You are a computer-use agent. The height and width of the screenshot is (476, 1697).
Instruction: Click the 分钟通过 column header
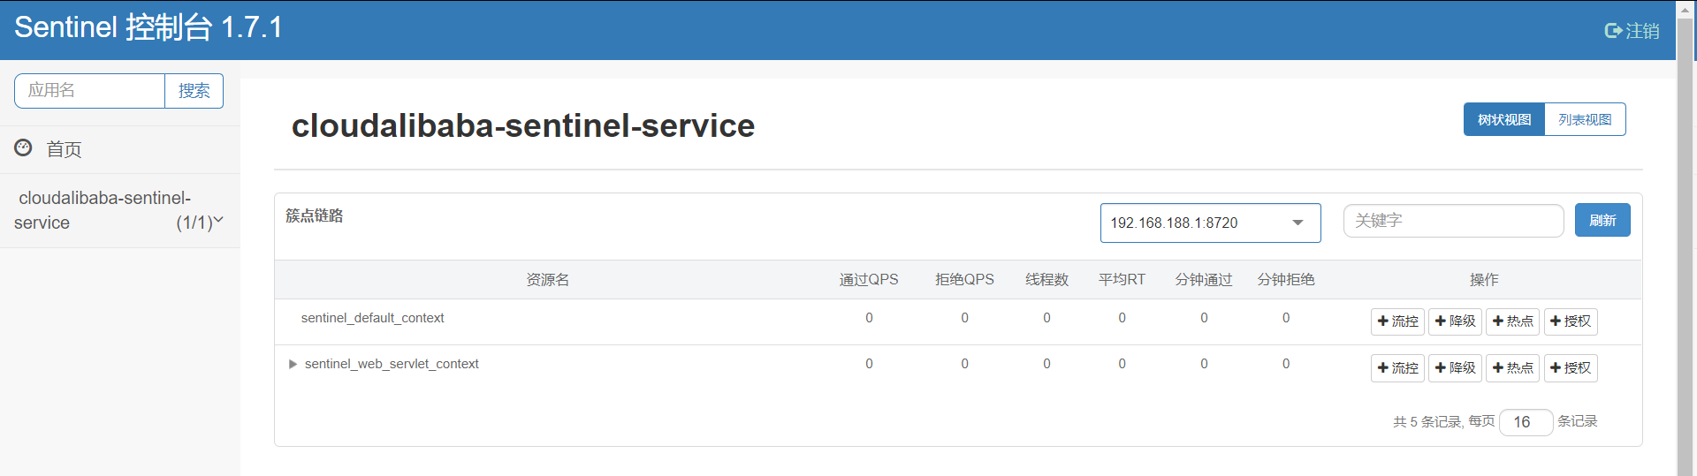[1204, 280]
